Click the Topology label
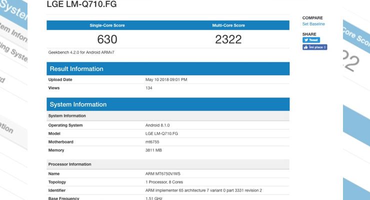Viewport: 370px width, 200px height. pos(57,182)
